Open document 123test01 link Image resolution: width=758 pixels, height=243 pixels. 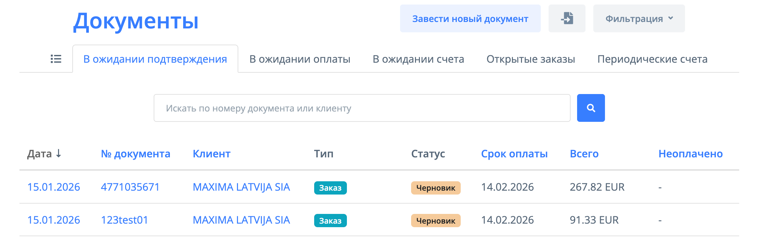124,220
